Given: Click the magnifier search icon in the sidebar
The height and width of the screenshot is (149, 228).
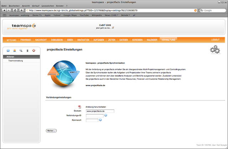Looking at the screenshot, I should pyautogui.click(x=21, y=50).
